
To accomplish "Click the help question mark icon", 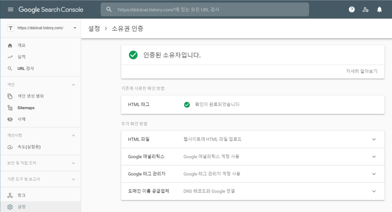I will tap(352, 10).
